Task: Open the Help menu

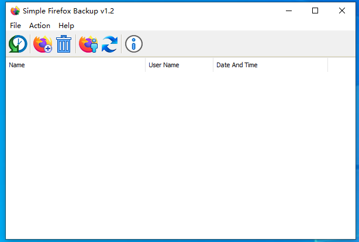Action: coord(66,25)
